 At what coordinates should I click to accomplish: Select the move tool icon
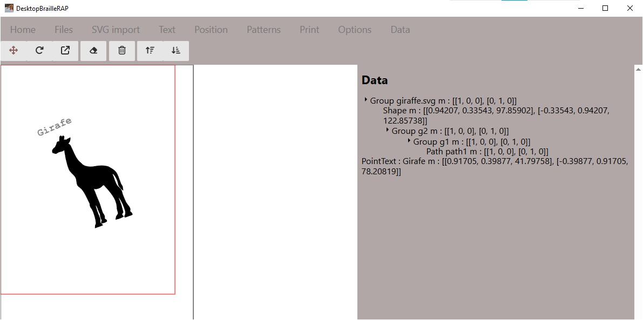click(13, 50)
